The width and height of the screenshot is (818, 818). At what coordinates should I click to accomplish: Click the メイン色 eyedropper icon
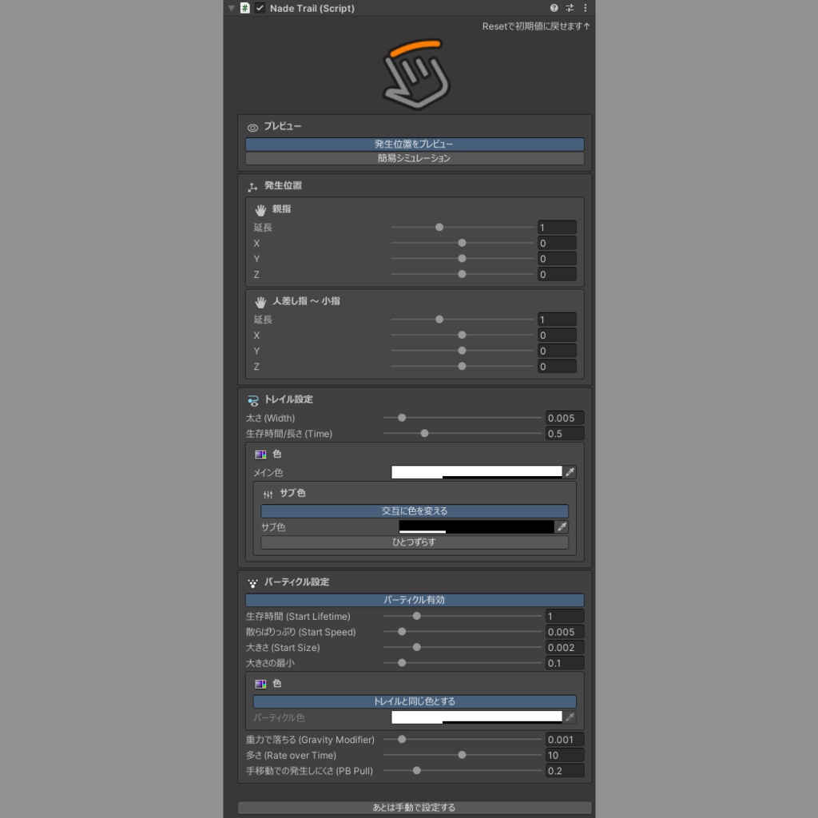pos(570,472)
